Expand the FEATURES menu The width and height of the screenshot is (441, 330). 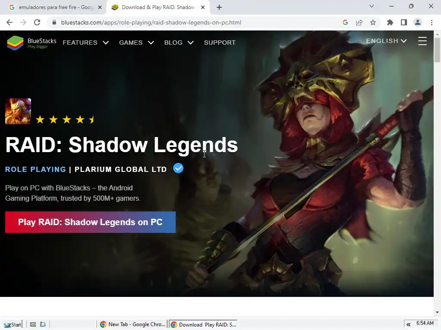(86, 43)
